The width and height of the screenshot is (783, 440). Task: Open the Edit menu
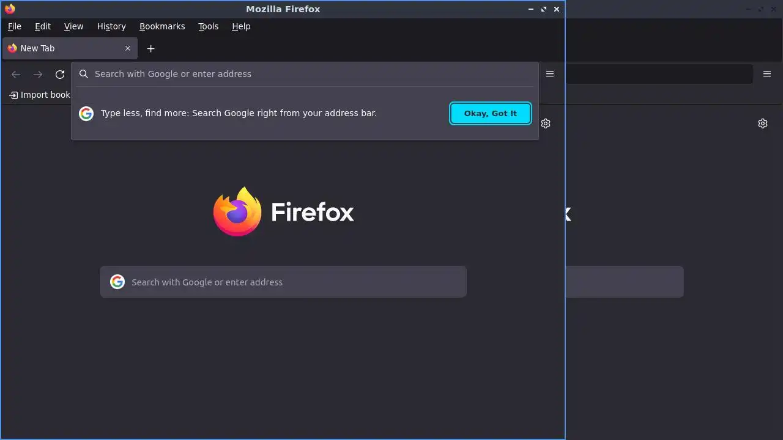tap(43, 26)
